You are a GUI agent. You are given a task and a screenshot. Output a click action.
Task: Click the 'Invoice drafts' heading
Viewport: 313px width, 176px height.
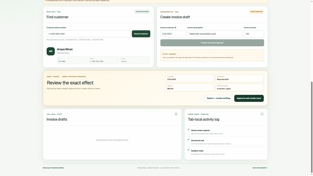tap(57, 119)
